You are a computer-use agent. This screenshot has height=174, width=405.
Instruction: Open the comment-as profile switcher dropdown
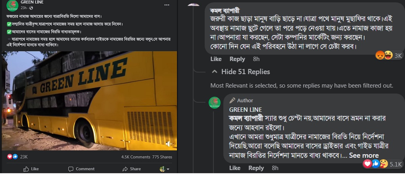click(x=164, y=169)
